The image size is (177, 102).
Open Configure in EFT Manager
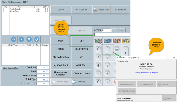click(166, 84)
